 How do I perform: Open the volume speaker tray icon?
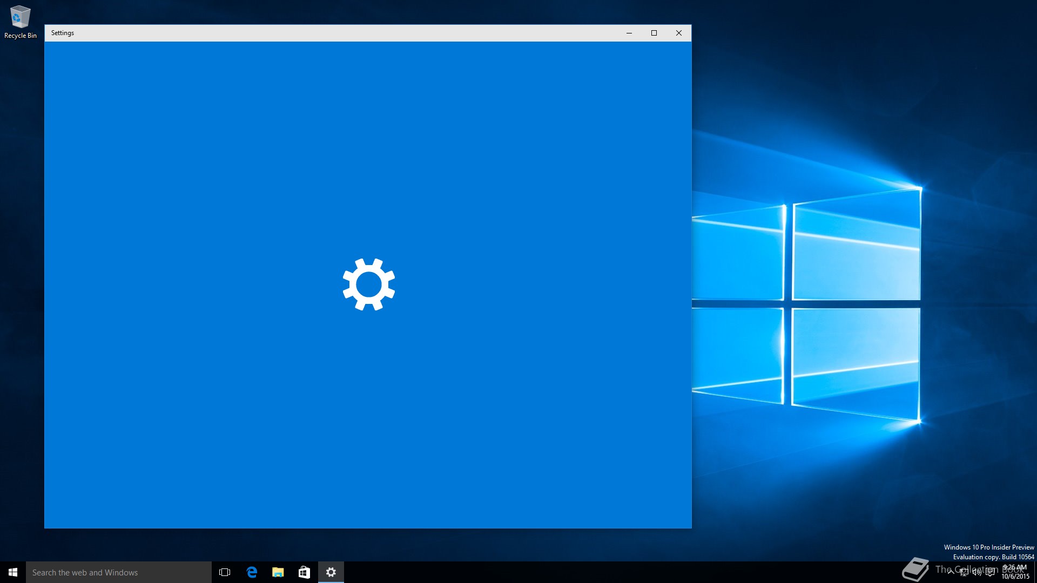point(977,572)
